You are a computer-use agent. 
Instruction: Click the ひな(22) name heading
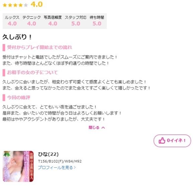tap(48, 154)
